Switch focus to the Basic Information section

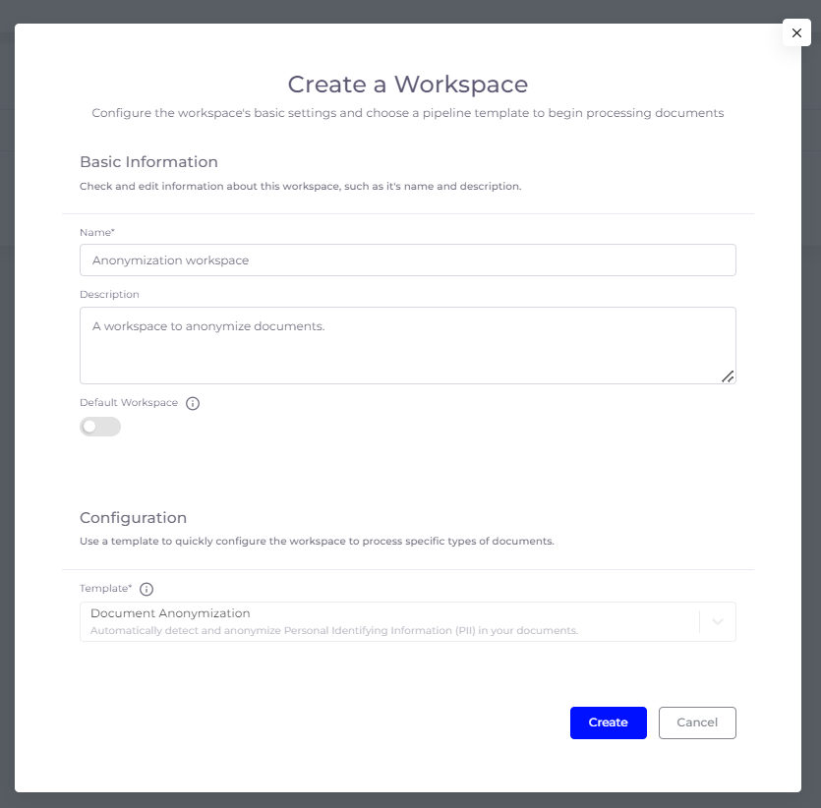click(x=148, y=161)
